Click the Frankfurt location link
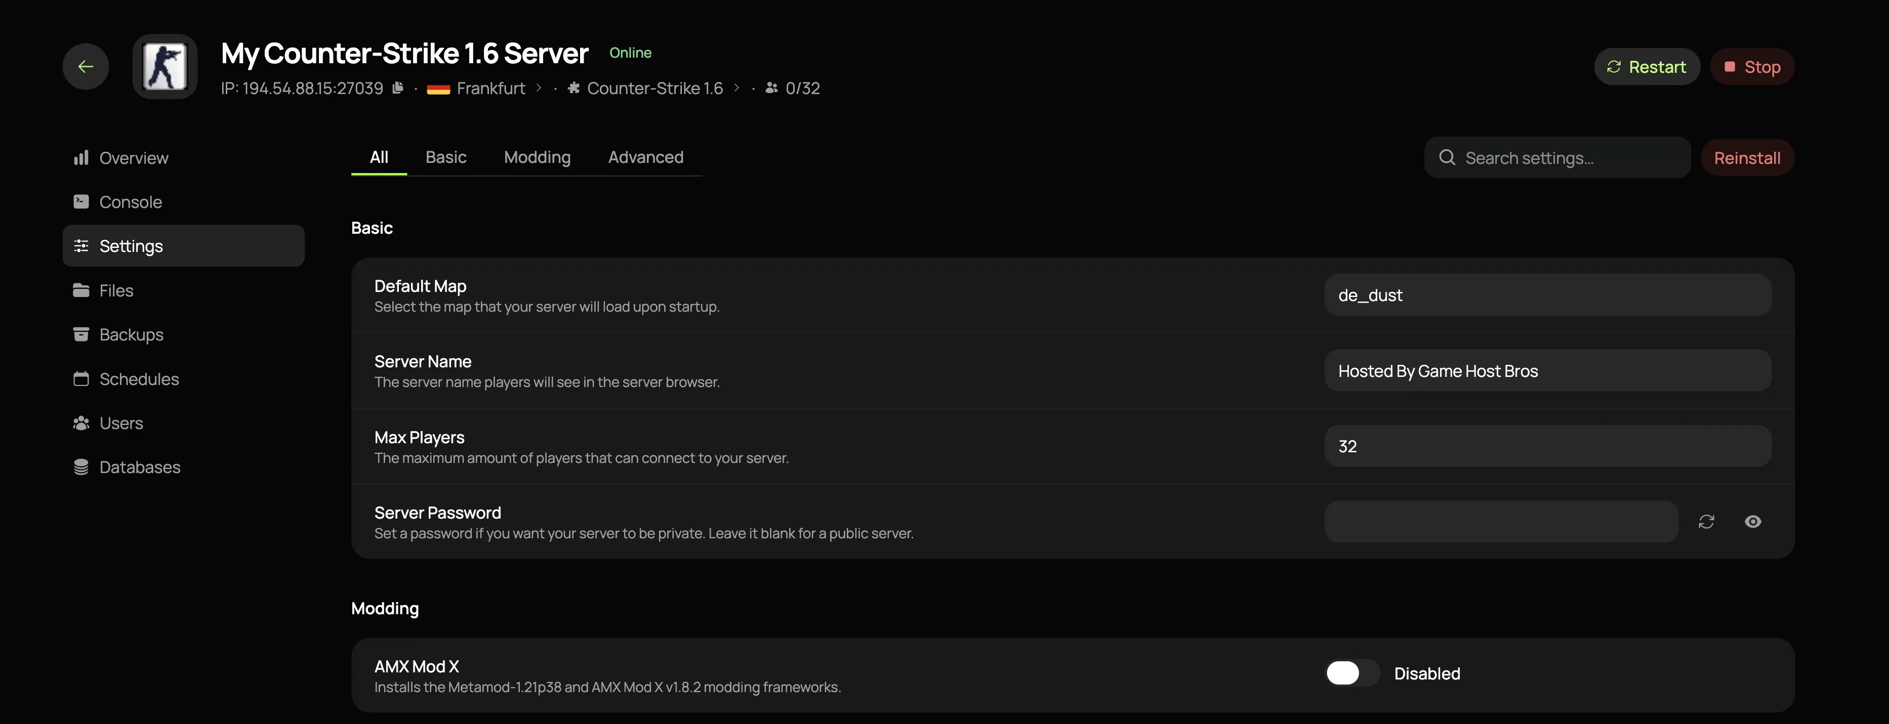The height and width of the screenshot is (724, 1889). pos(490,88)
